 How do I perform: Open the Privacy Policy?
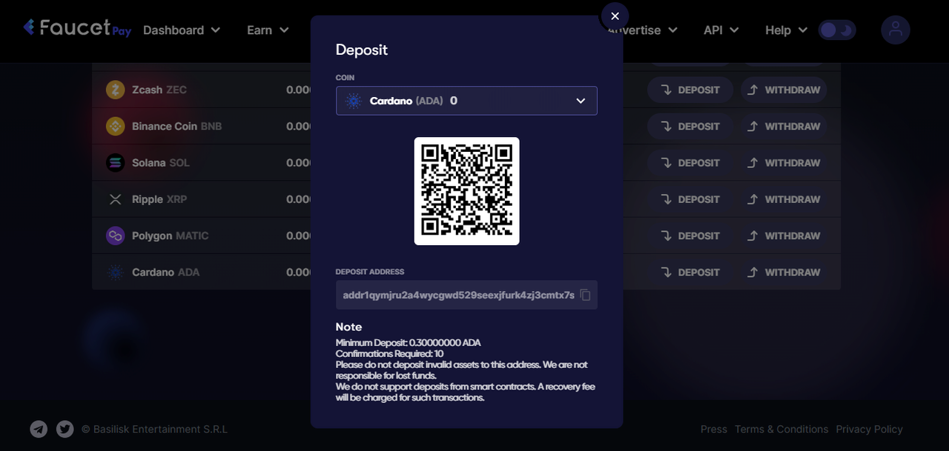[870, 430]
